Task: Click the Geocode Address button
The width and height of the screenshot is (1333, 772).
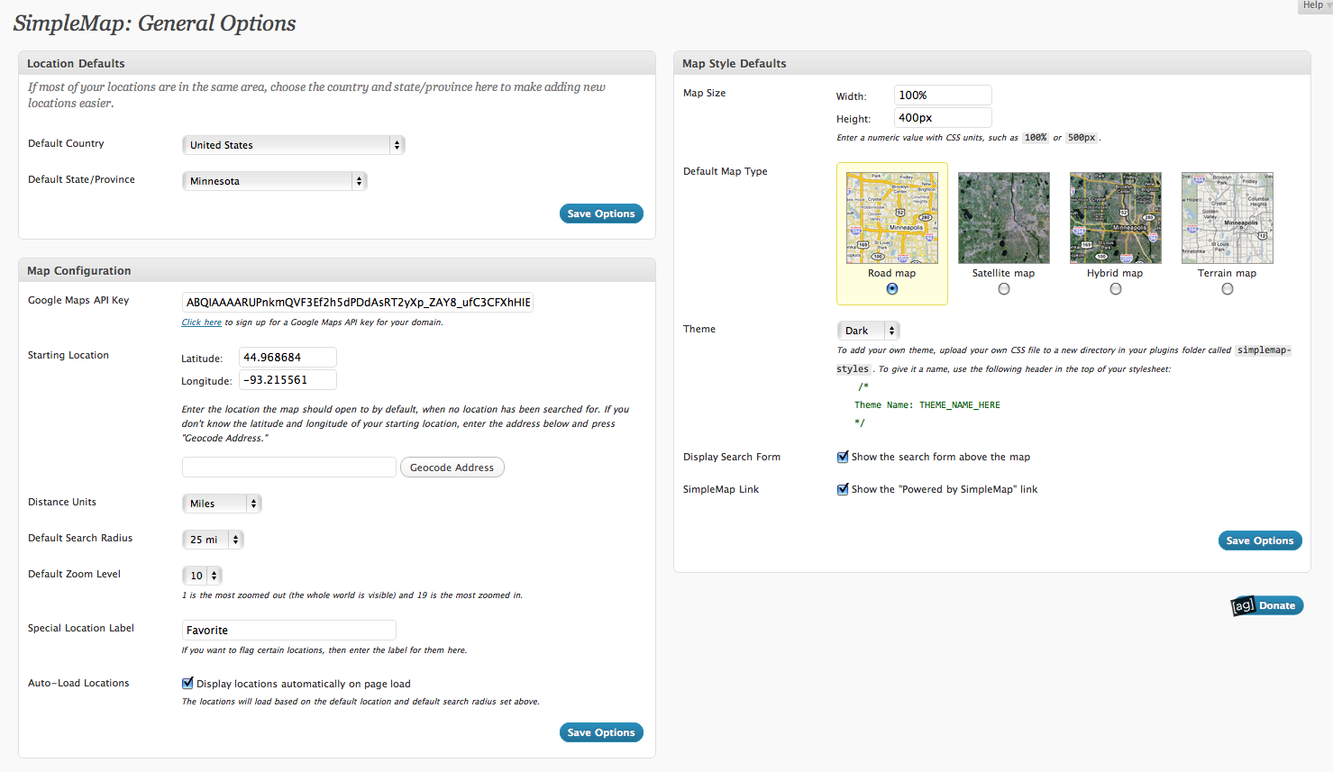Action: (452, 468)
